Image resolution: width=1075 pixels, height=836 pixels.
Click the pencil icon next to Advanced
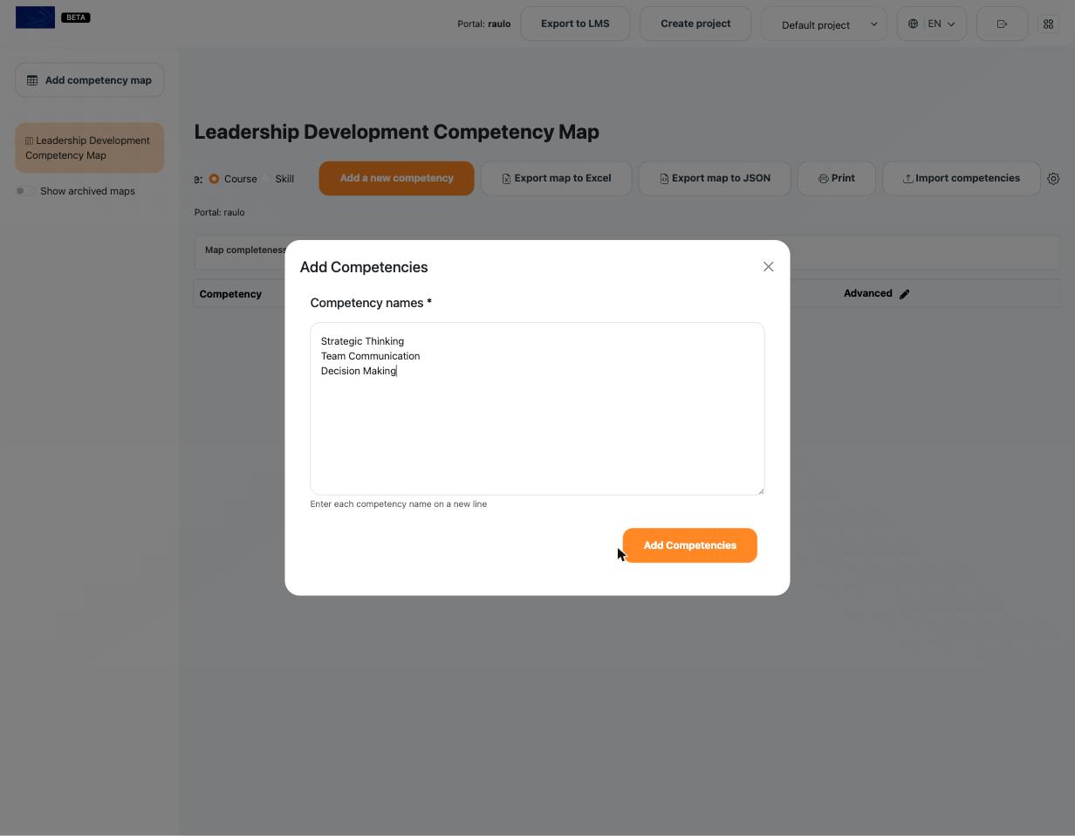click(905, 294)
